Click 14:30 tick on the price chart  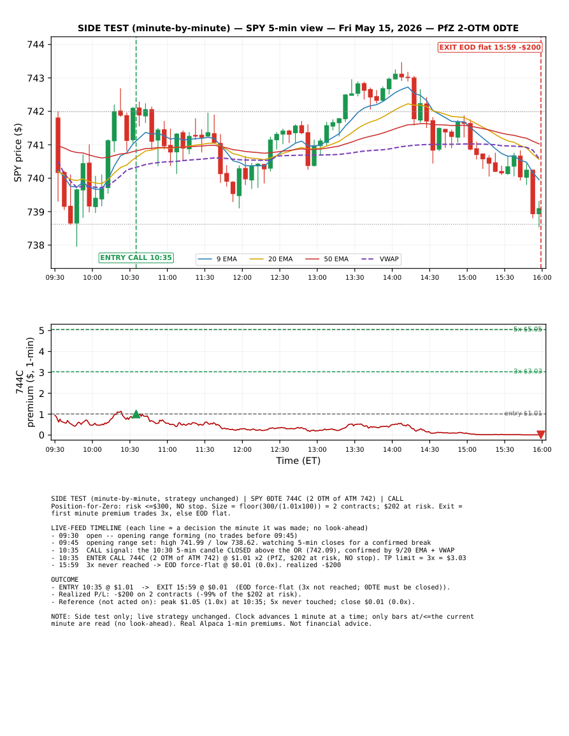pos(429,277)
